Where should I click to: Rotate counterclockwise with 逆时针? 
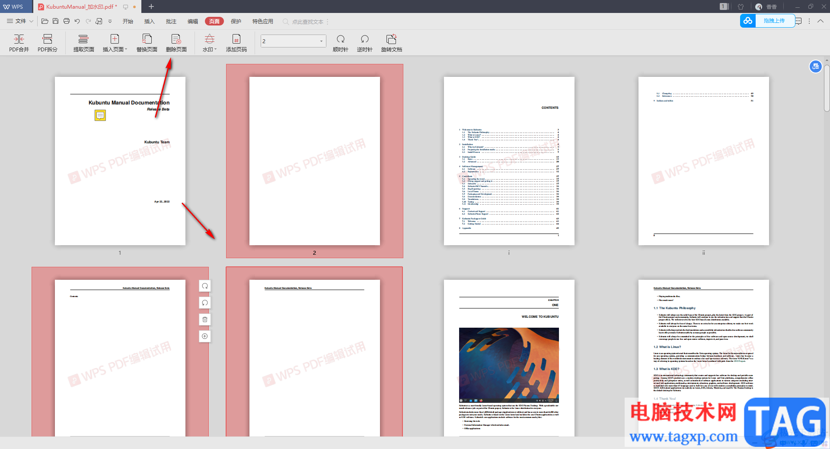click(x=365, y=43)
